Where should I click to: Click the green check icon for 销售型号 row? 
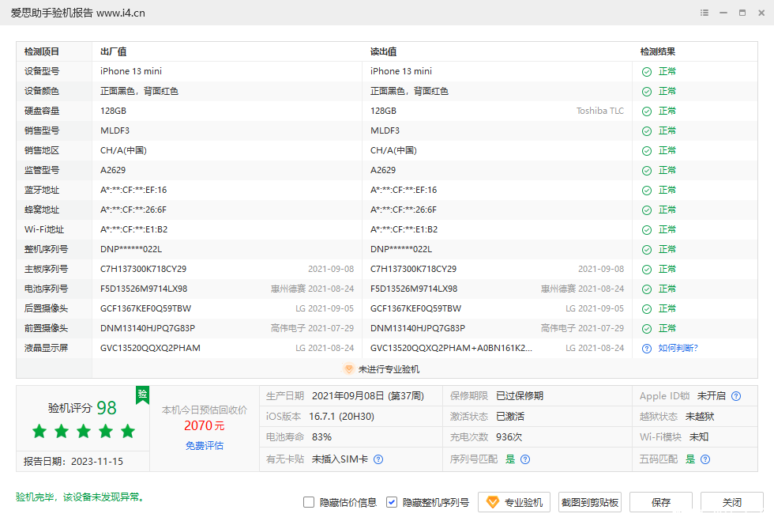click(x=647, y=131)
